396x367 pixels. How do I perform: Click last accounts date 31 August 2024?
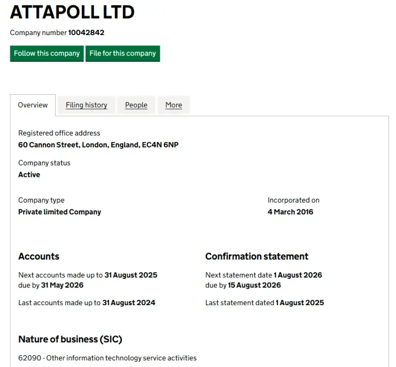click(129, 303)
